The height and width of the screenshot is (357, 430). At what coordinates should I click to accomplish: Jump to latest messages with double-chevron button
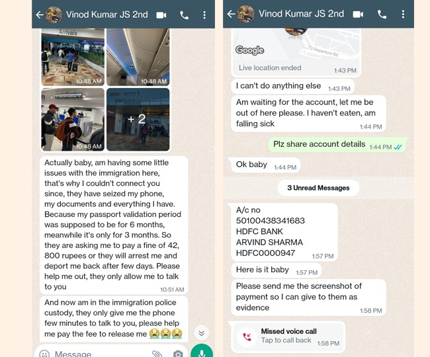[202, 333]
